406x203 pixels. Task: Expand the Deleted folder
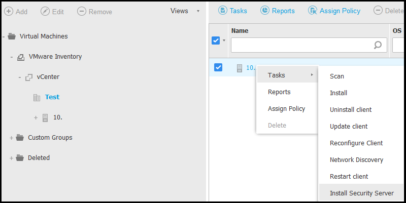[x=12, y=158]
